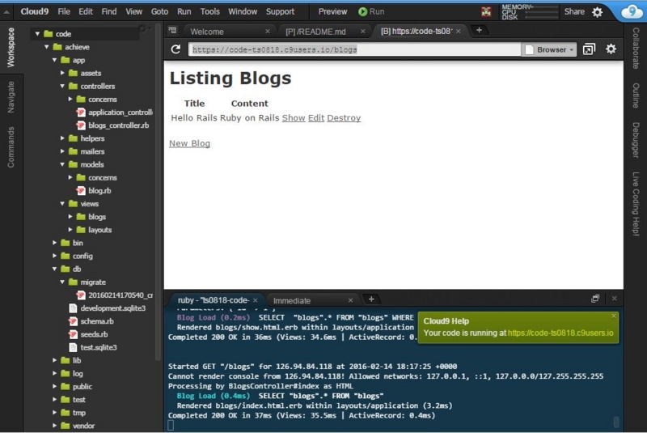Open the Live Coding Help panel

click(x=636, y=204)
